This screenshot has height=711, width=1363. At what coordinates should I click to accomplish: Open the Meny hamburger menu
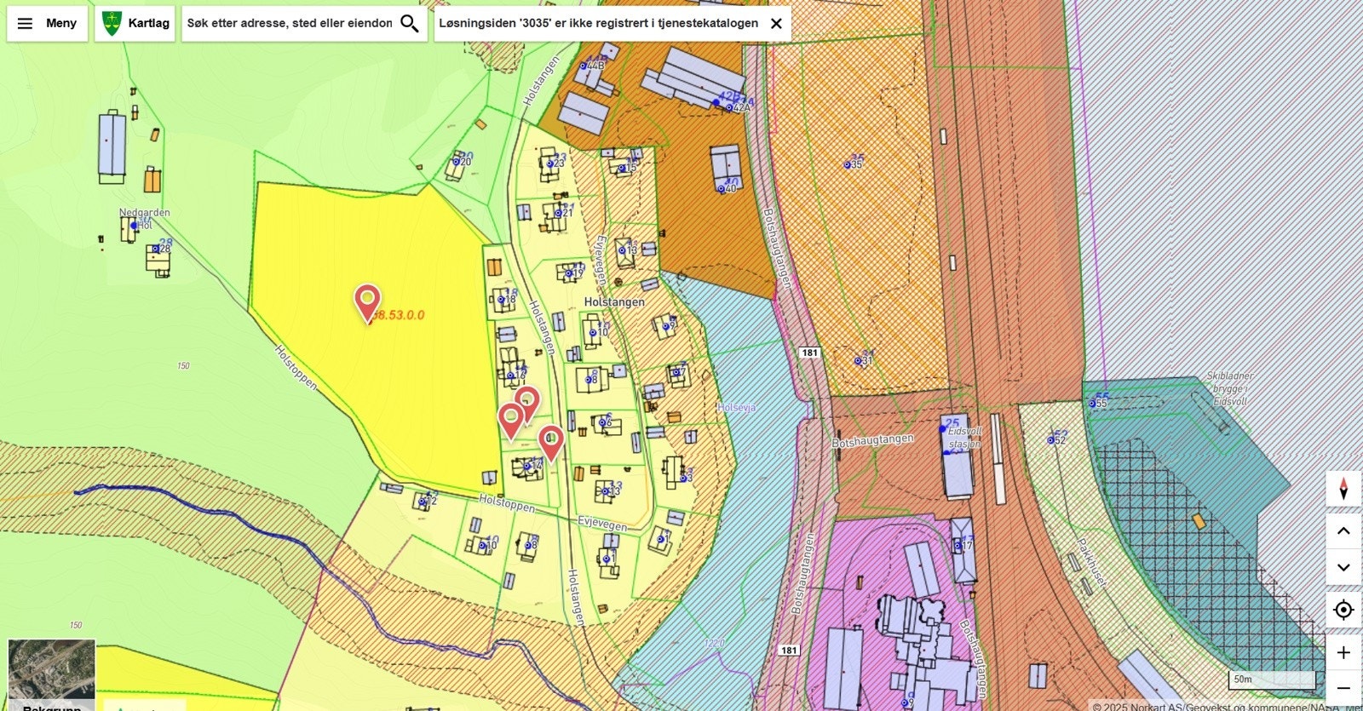[x=47, y=23]
